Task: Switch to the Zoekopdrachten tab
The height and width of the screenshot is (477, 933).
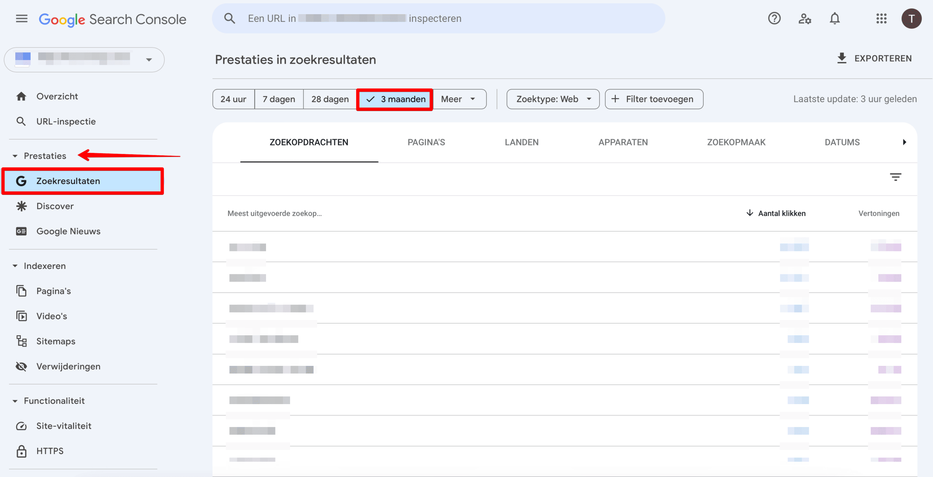Action: pyautogui.click(x=309, y=142)
